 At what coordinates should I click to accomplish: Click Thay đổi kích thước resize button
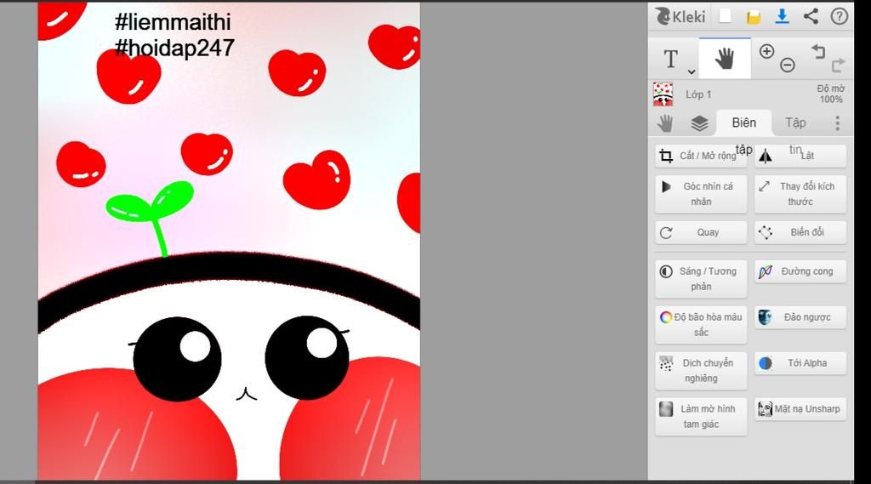[x=800, y=194]
